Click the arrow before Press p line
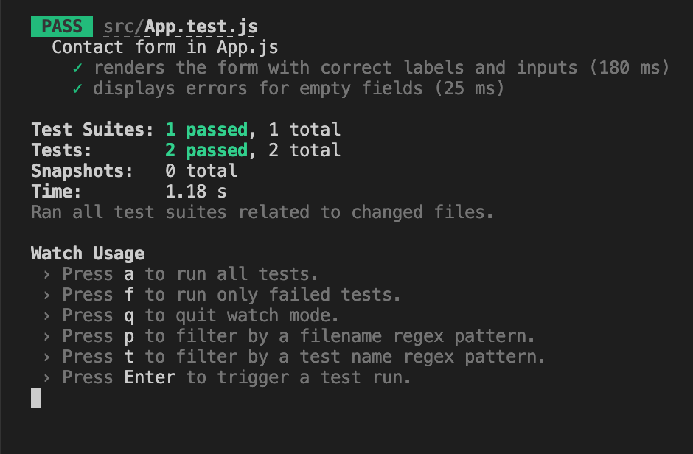Screen dimensions: 693x454 click(x=47, y=337)
